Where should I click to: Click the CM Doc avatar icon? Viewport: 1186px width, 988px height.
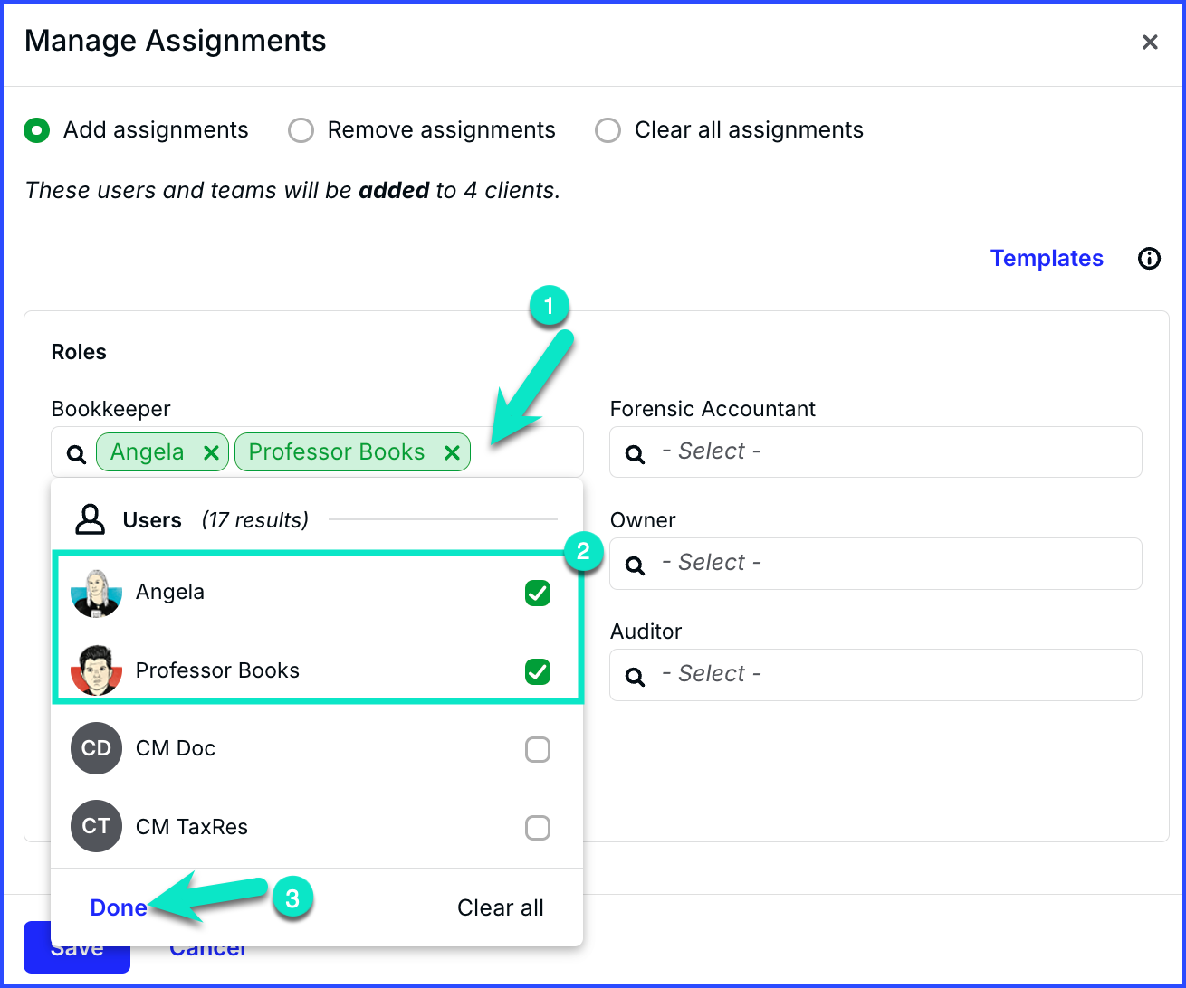pos(96,748)
